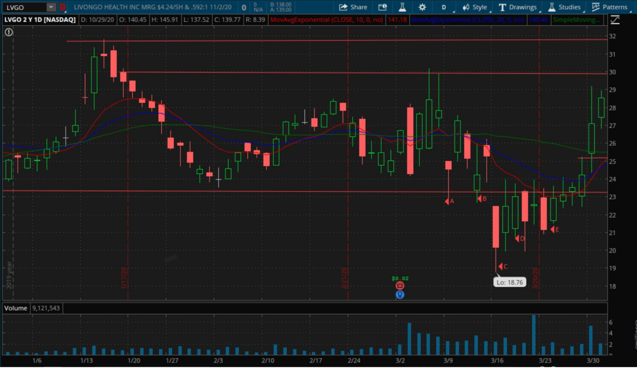Open the alert/calendar icon in toolbar
Viewport: 637px width, 368px height.
383,7
